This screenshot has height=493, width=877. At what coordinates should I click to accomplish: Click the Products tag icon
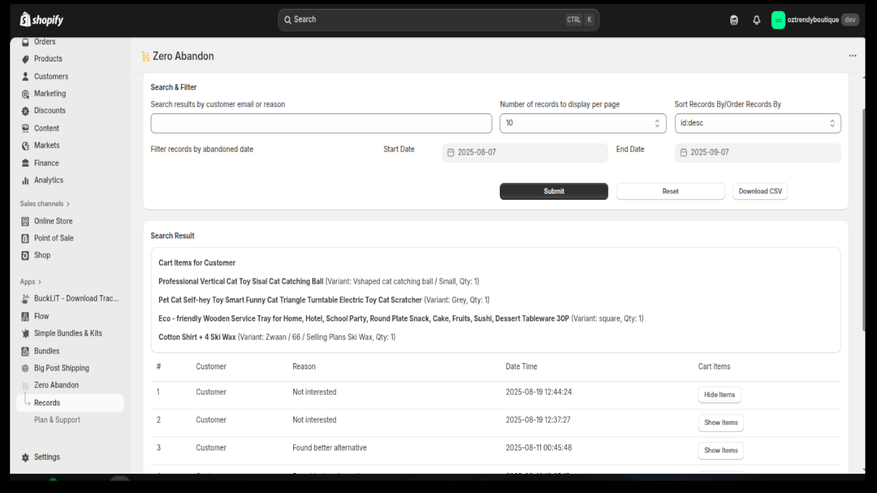(25, 59)
